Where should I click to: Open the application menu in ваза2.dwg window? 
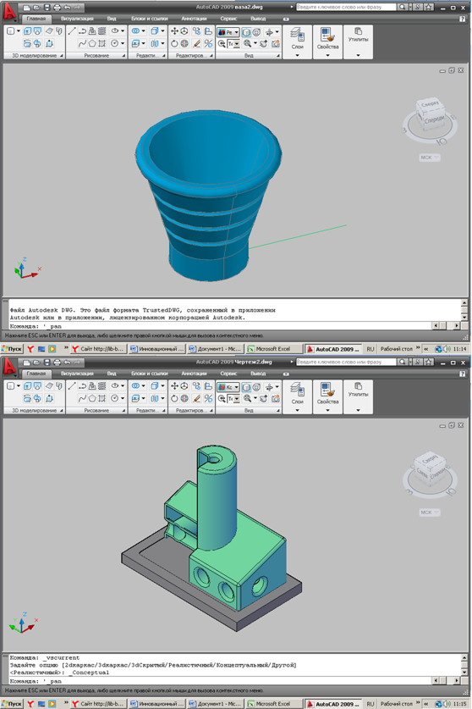tap(9, 13)
